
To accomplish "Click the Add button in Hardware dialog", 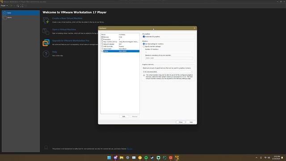I will tap(124, 116).
